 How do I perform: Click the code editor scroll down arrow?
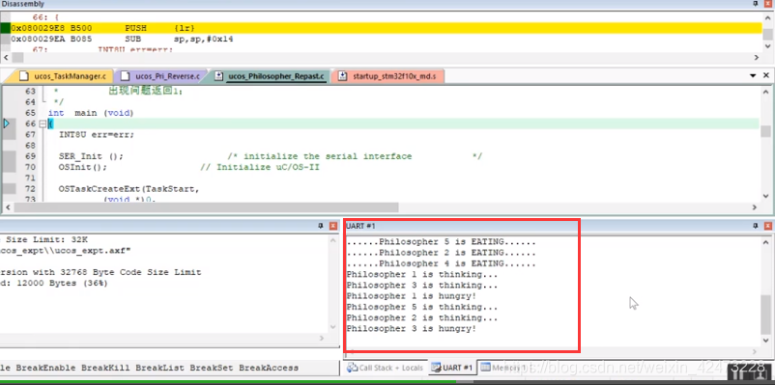(765, 197)
